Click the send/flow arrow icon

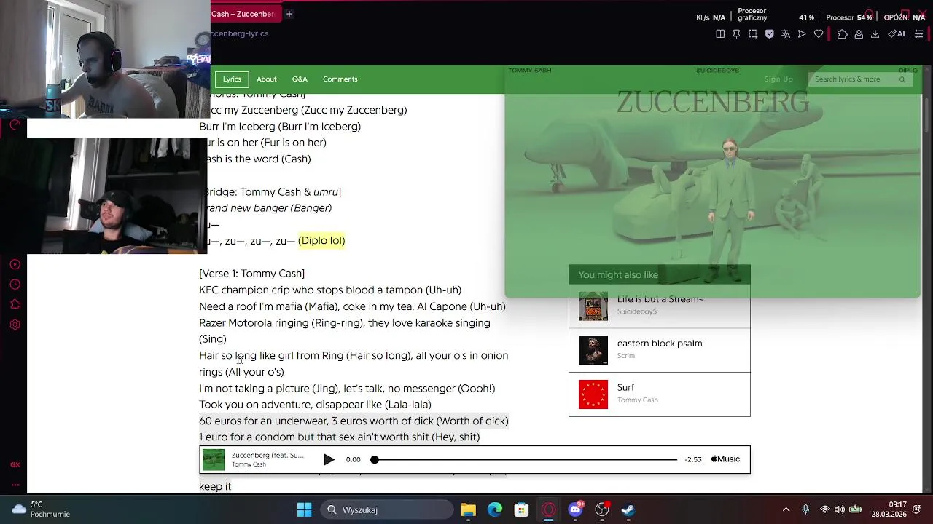[802, 33]
